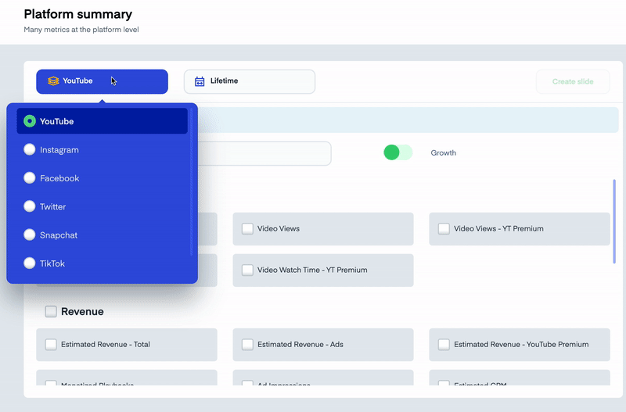Click the Platform summary title
The image size is (626, 412).
[x=77, y=14]
